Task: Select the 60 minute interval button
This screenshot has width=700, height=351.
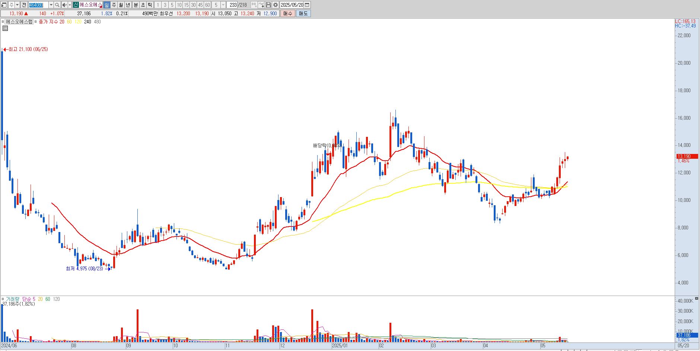Action: tap(207, 5)
